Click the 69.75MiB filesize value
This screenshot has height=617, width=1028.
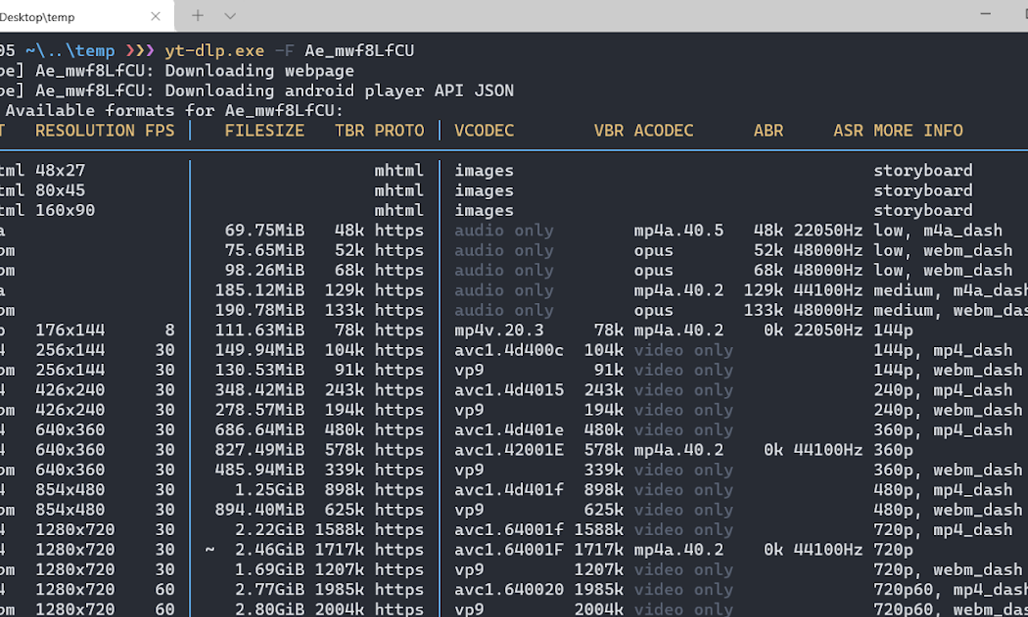(265, 231)
